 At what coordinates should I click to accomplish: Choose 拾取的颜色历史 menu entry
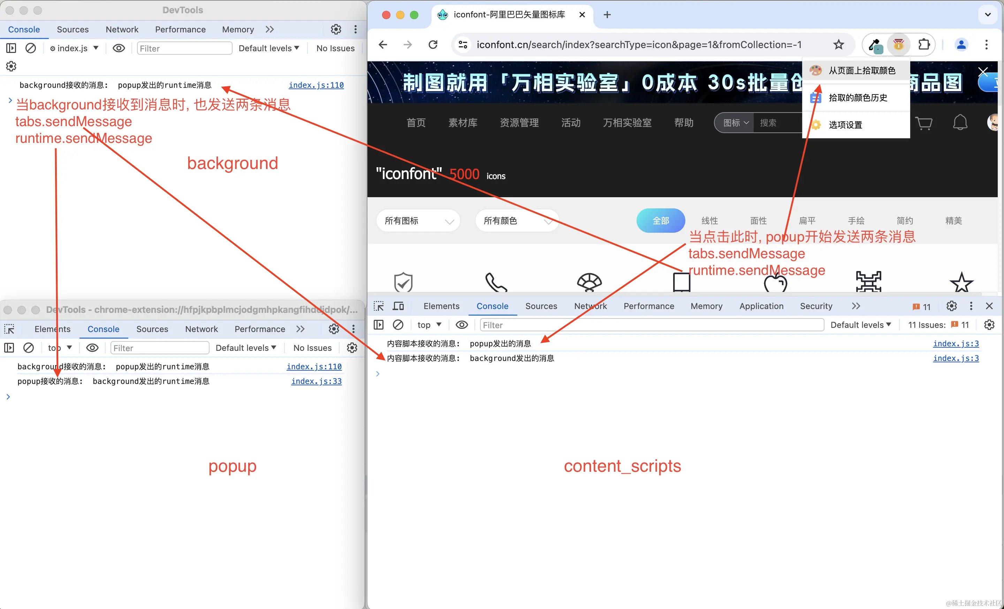856,98
